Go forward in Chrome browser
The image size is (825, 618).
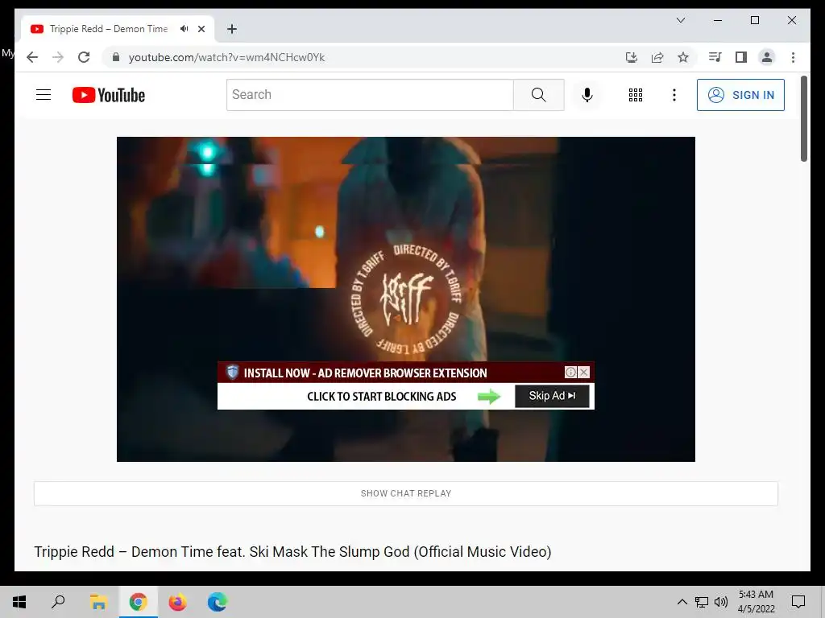(58, 57)
